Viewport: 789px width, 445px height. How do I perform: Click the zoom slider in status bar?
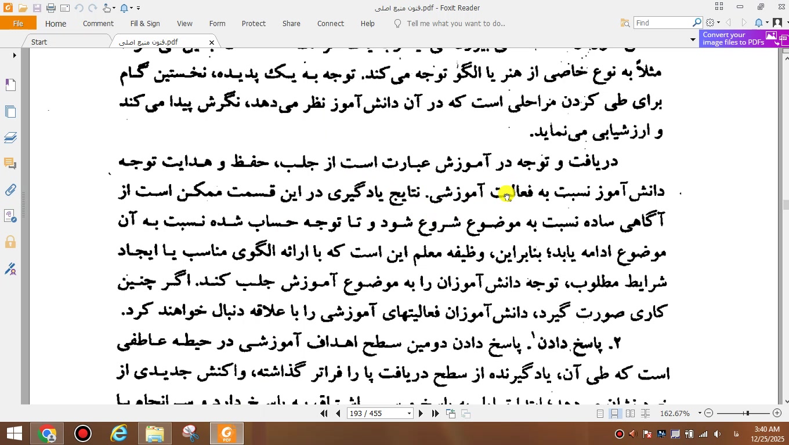coord(747,413)
